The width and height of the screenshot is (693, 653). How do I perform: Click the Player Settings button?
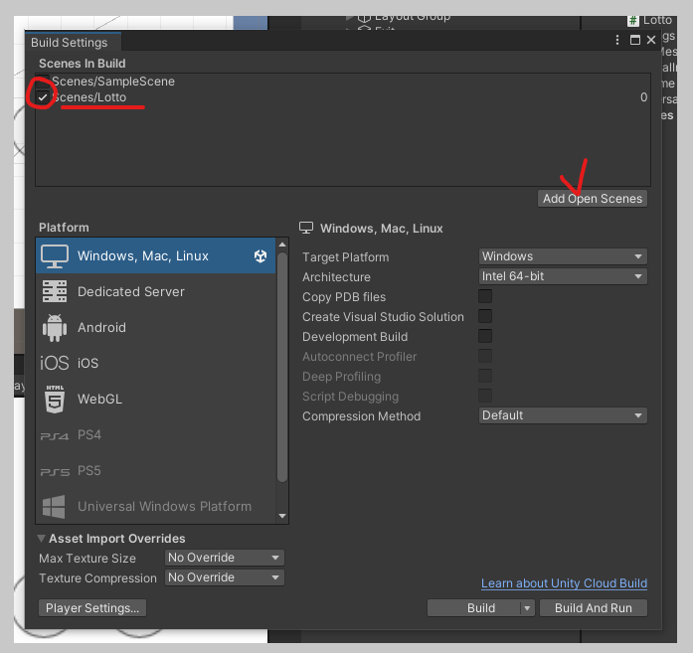92,608
